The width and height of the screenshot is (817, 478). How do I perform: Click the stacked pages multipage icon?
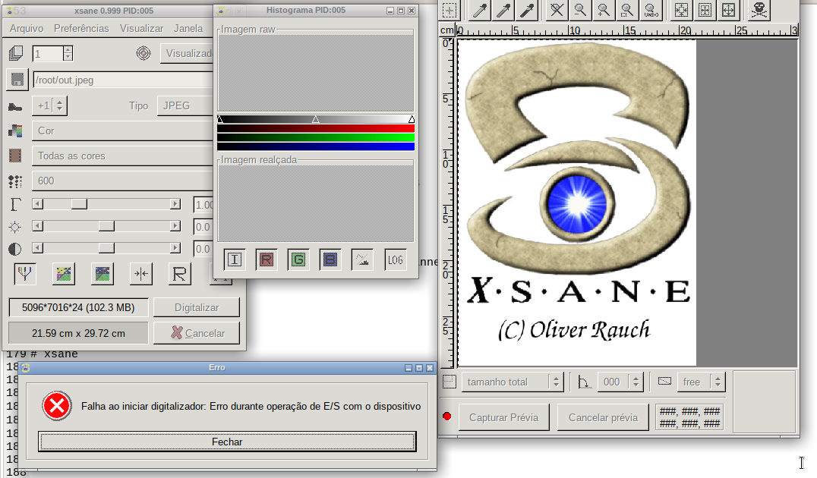16,53
